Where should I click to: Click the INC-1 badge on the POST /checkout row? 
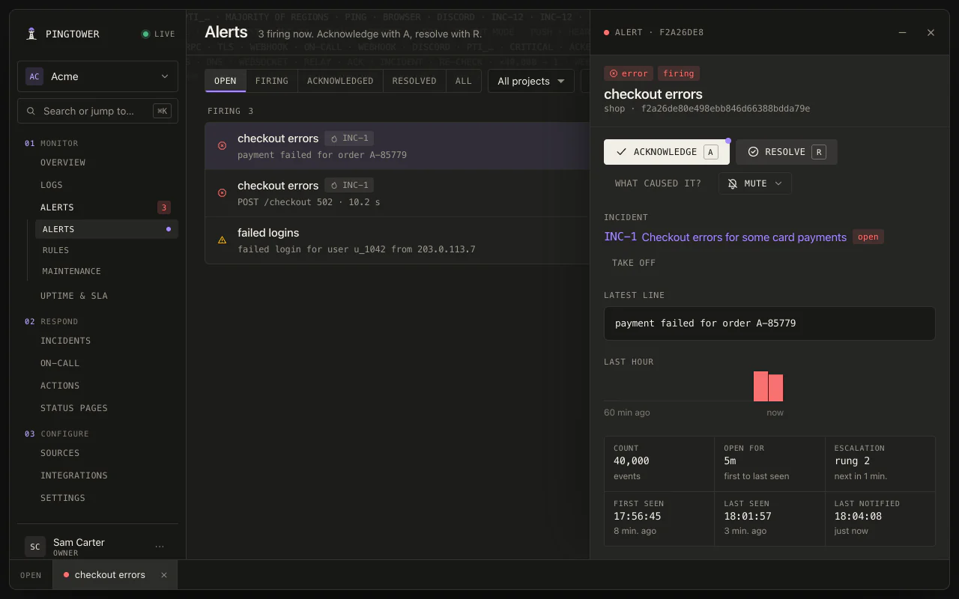pyautogui.click(x=349, y=185)
